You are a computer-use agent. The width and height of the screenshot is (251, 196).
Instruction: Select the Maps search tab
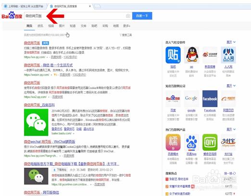pyautogui.click(x=116, y=26)
